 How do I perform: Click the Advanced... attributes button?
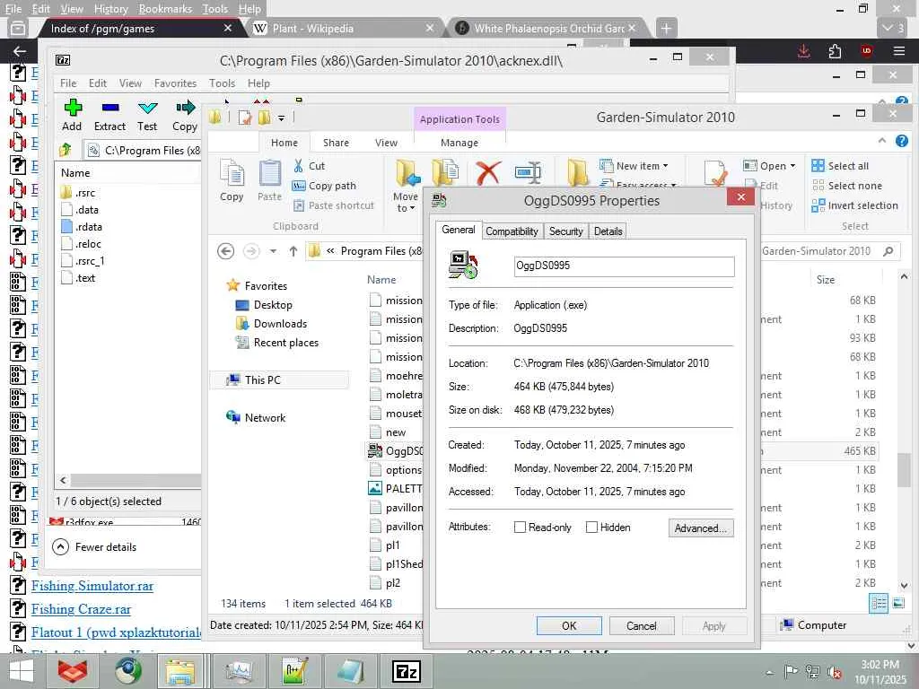click(700, 528)
